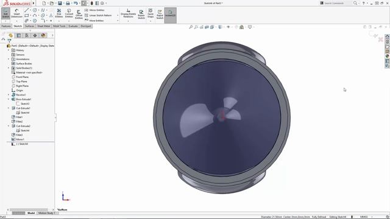
Task: Expand the History tree node
Action: (x=9, y=50)
